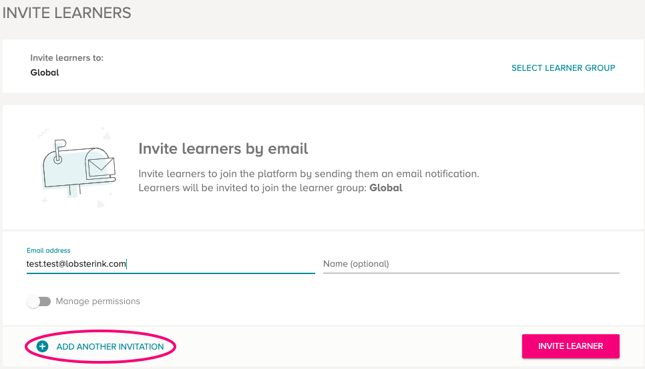This screenshot has height=369, width=645.
Task: Click the Manage permissions label
Action: (x=98, y=301)
